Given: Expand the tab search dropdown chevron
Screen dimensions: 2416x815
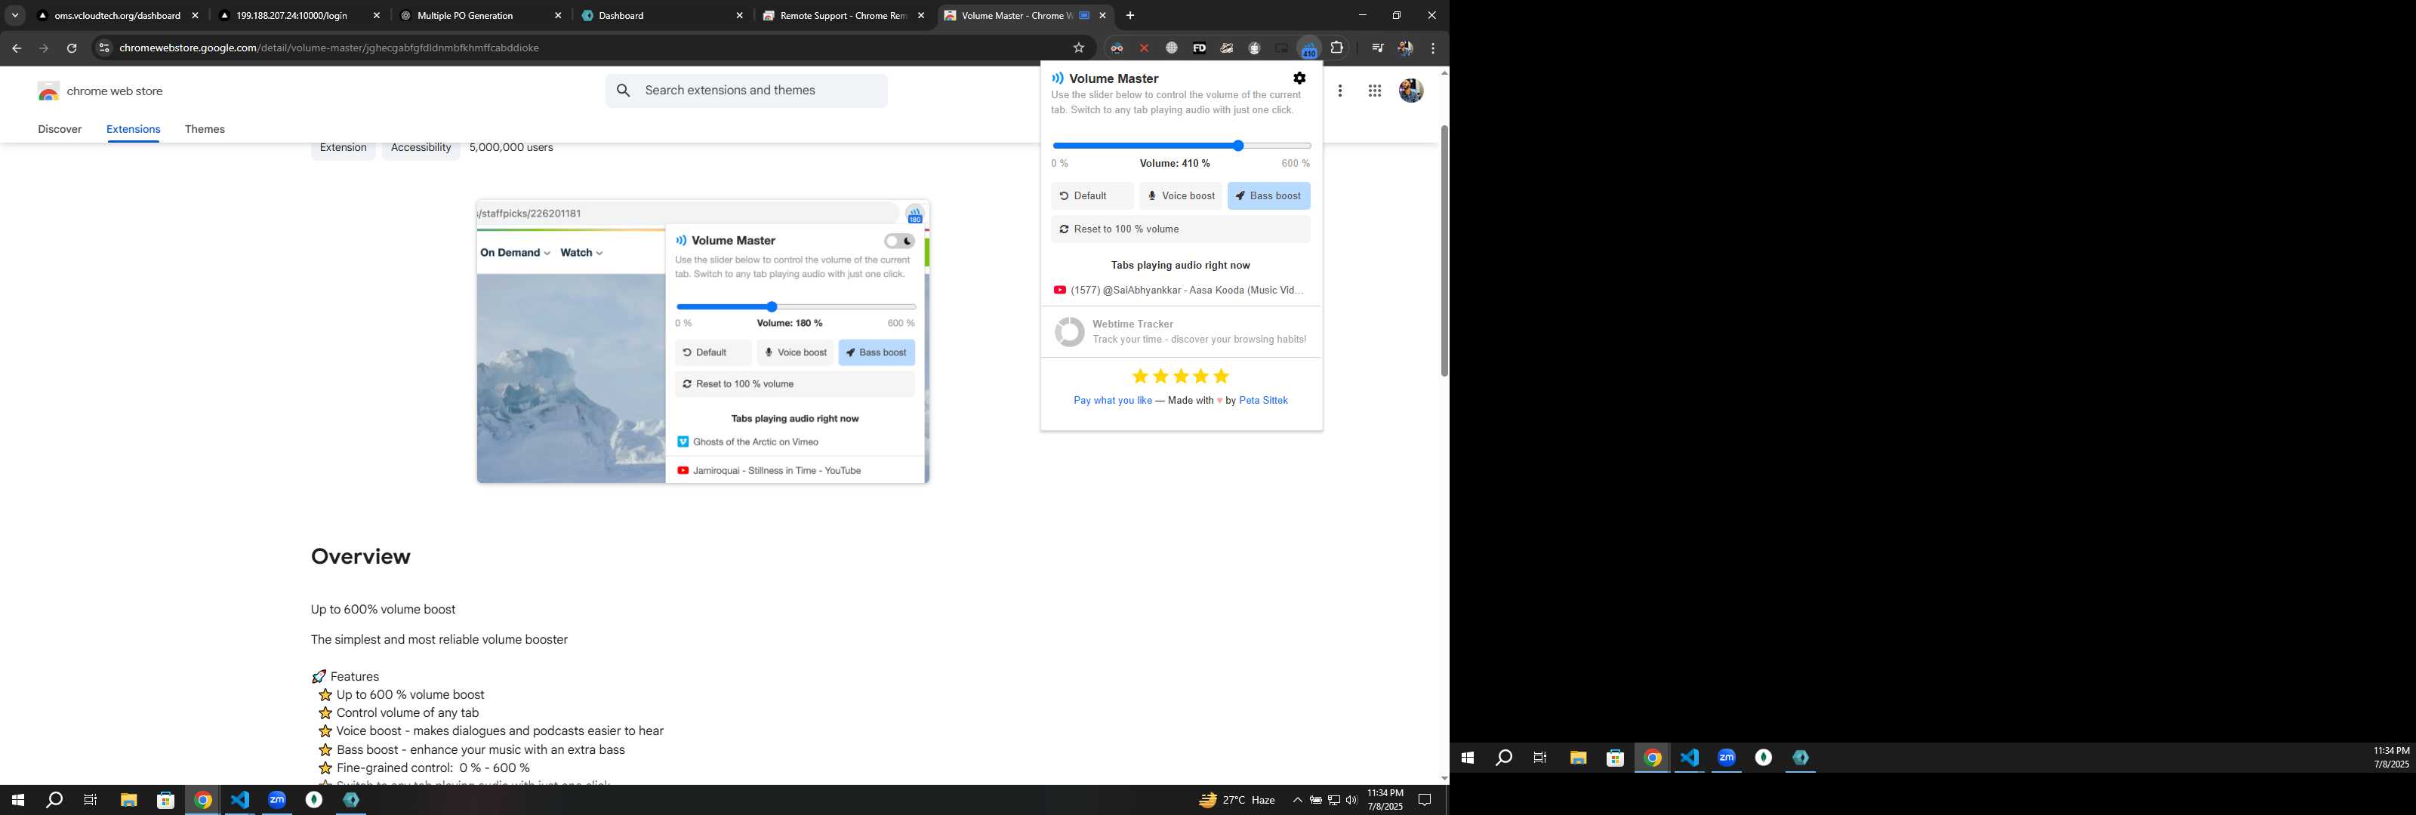Looking at the screenshot, I should [x=15, y=16].
